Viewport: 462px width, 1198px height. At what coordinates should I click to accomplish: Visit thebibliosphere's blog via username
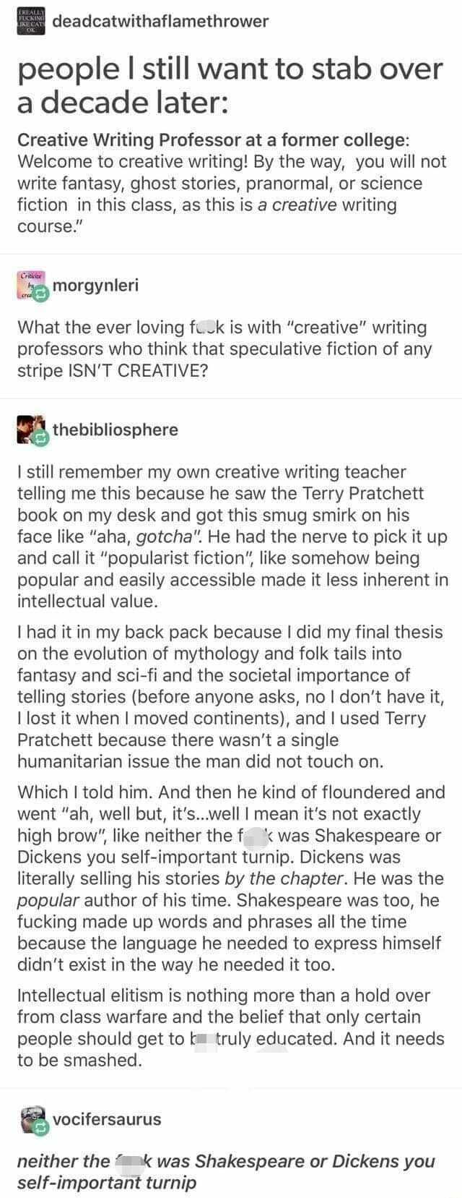point(115,429)
